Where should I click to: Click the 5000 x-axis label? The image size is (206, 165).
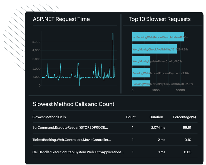(156, 90)
